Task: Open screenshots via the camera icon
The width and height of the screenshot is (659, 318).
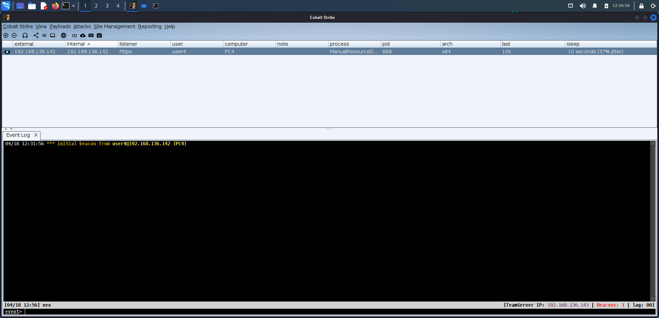Action: [99, 35]
